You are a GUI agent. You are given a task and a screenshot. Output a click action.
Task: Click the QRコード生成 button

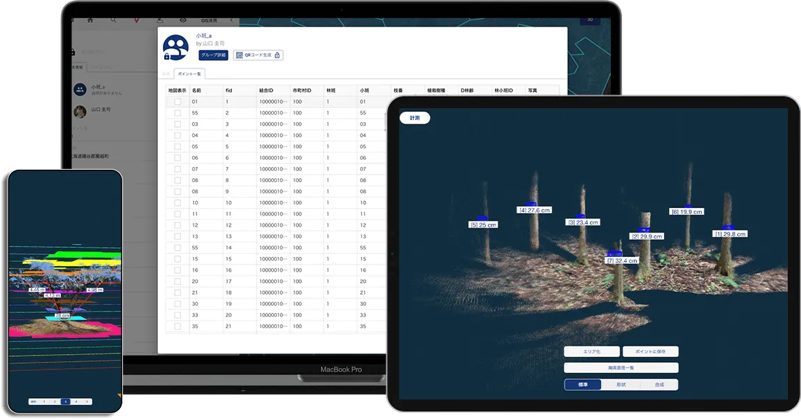(x=259, y=55)
